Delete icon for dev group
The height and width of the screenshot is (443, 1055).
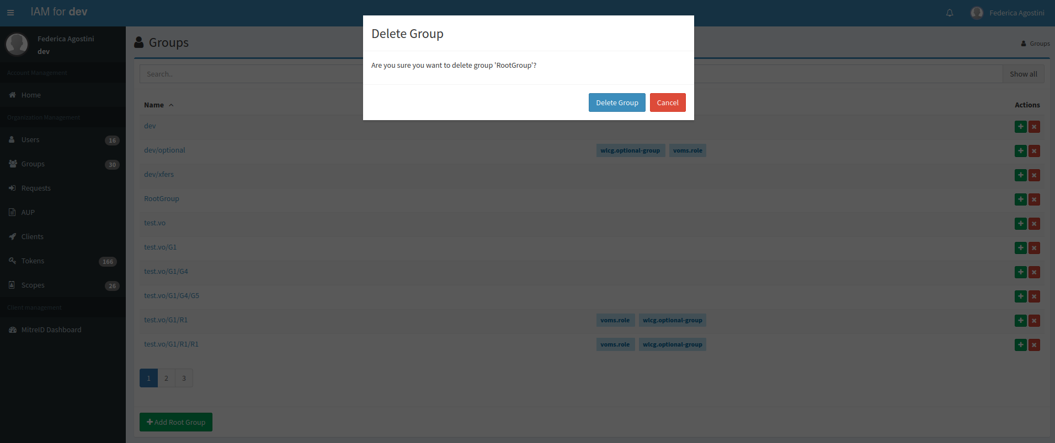click(1035, 127)
